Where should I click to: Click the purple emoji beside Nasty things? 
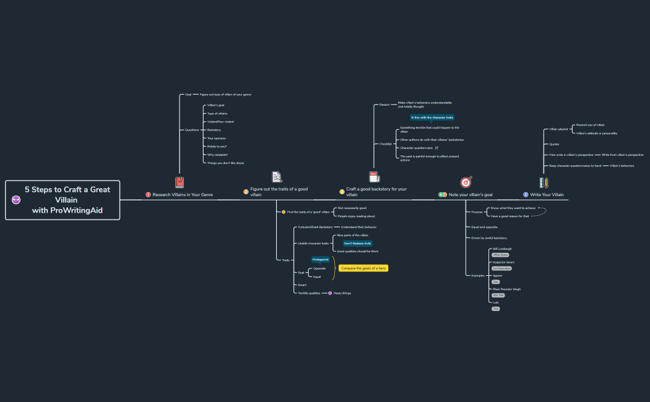click(330, 293)
